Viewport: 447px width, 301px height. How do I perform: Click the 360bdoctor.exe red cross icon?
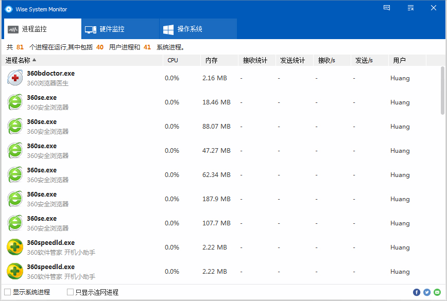(x=15, y=78)
